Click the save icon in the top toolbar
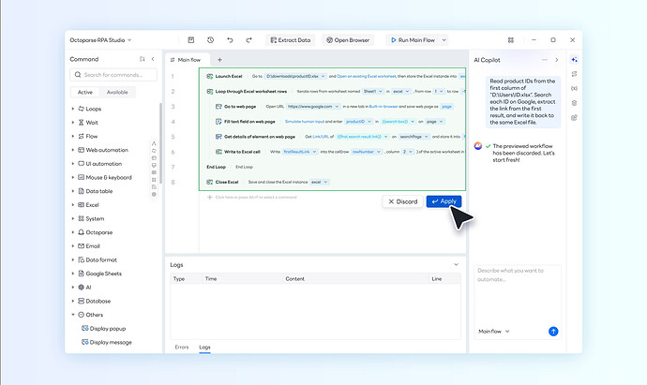The width and height of the screenshot is (647, 385). pyautogui.click(x=191, y=40)
